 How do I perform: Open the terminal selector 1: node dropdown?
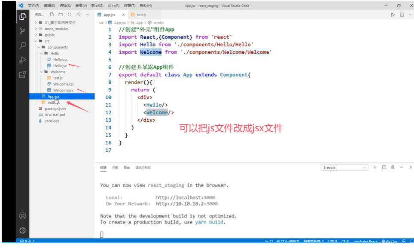(x=344, y=167)
